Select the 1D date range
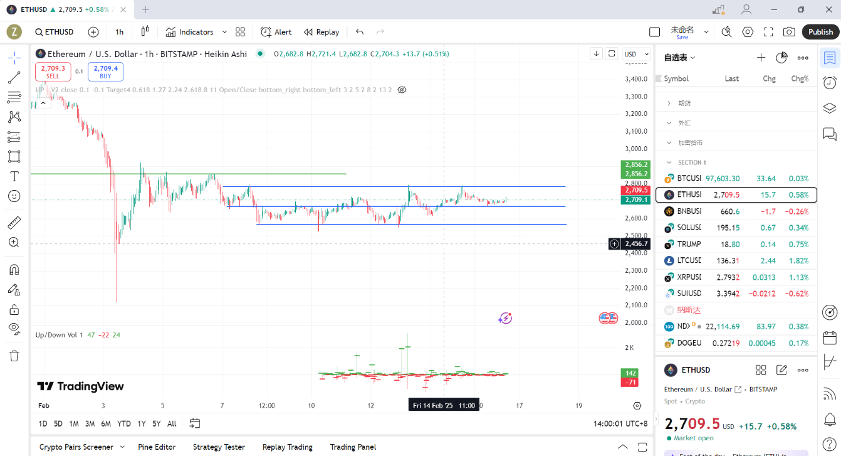The image size is (841, 456). (43, 423)
